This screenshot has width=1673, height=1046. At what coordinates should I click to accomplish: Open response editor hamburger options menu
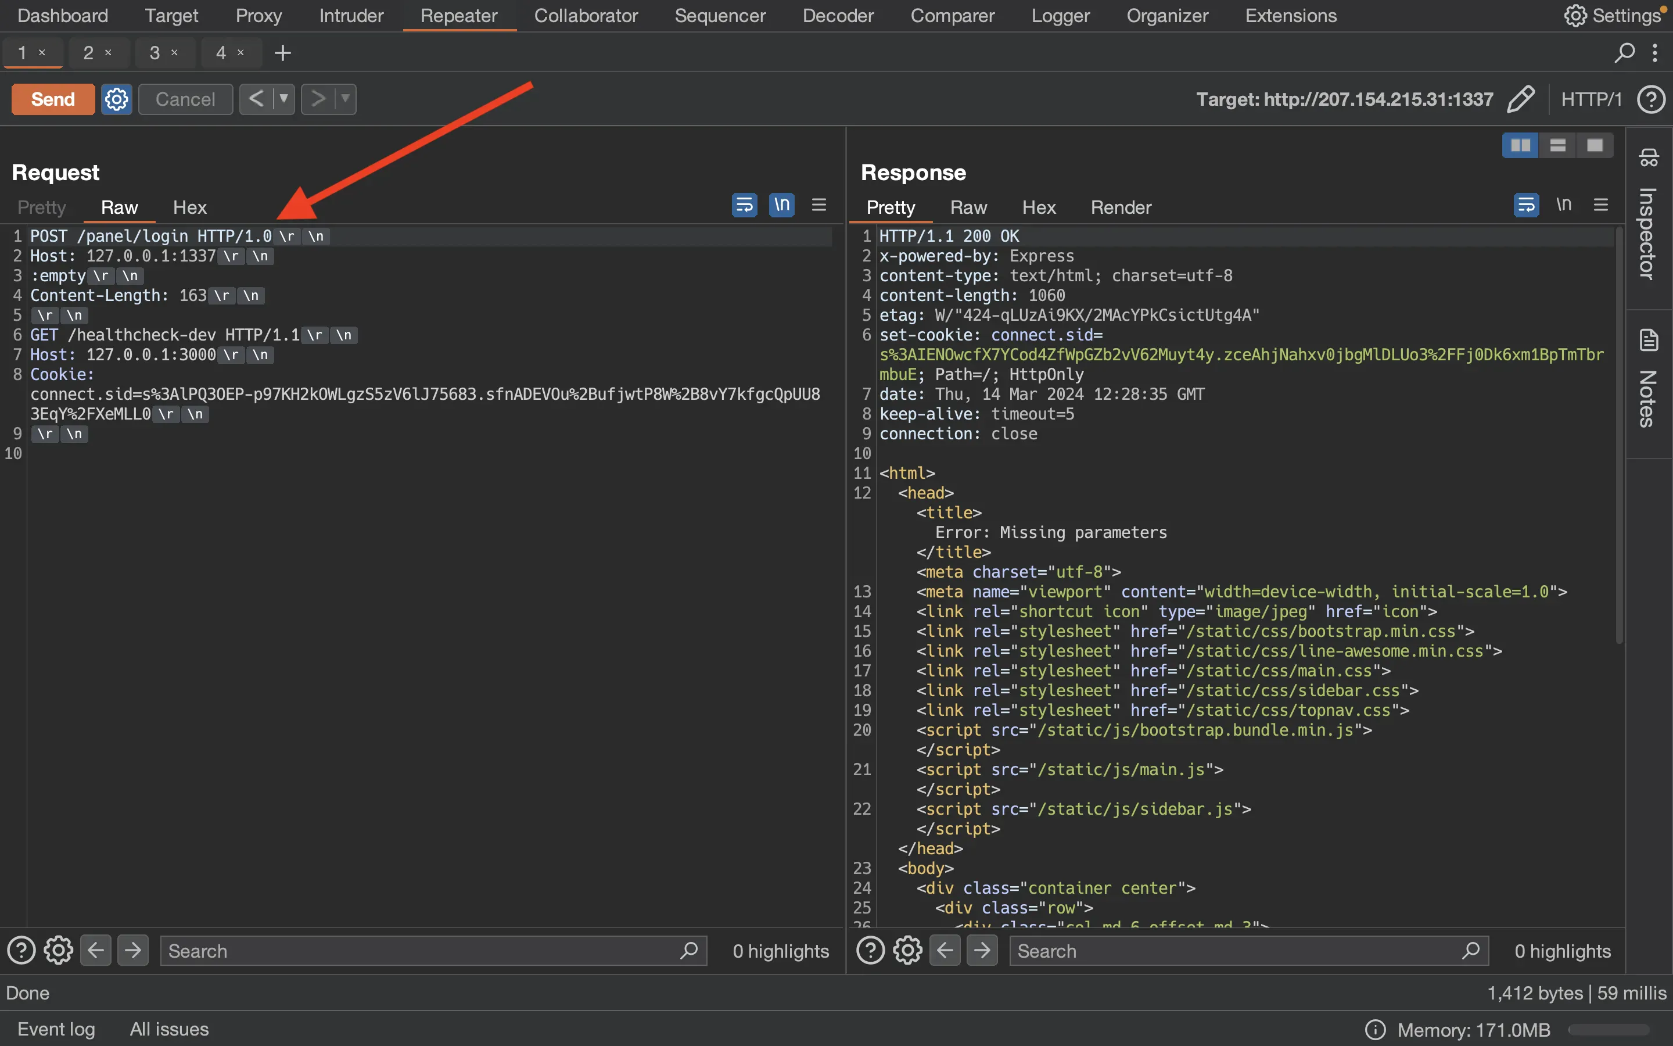click(1601, 205)
